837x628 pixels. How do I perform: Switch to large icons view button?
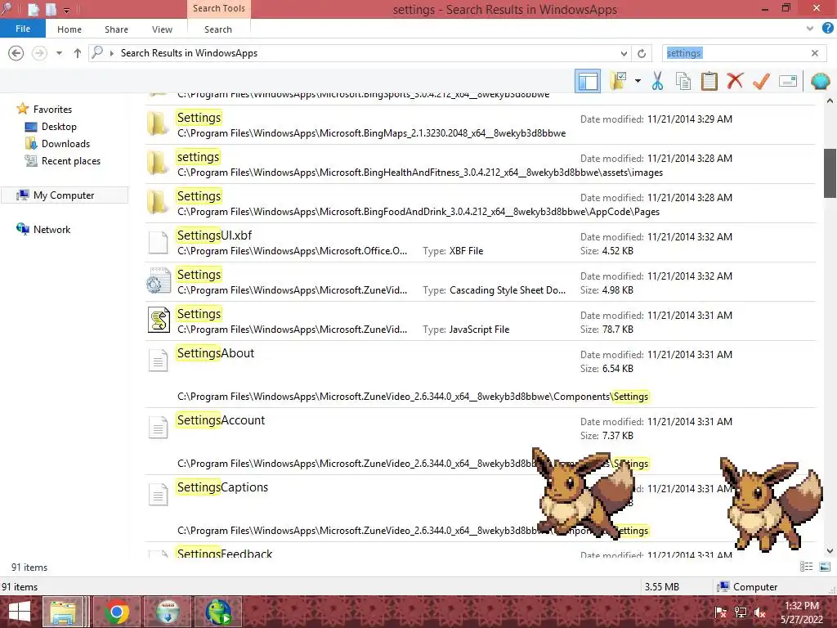824,567
